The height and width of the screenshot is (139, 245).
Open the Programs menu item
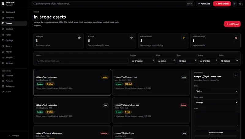[14, 18]
